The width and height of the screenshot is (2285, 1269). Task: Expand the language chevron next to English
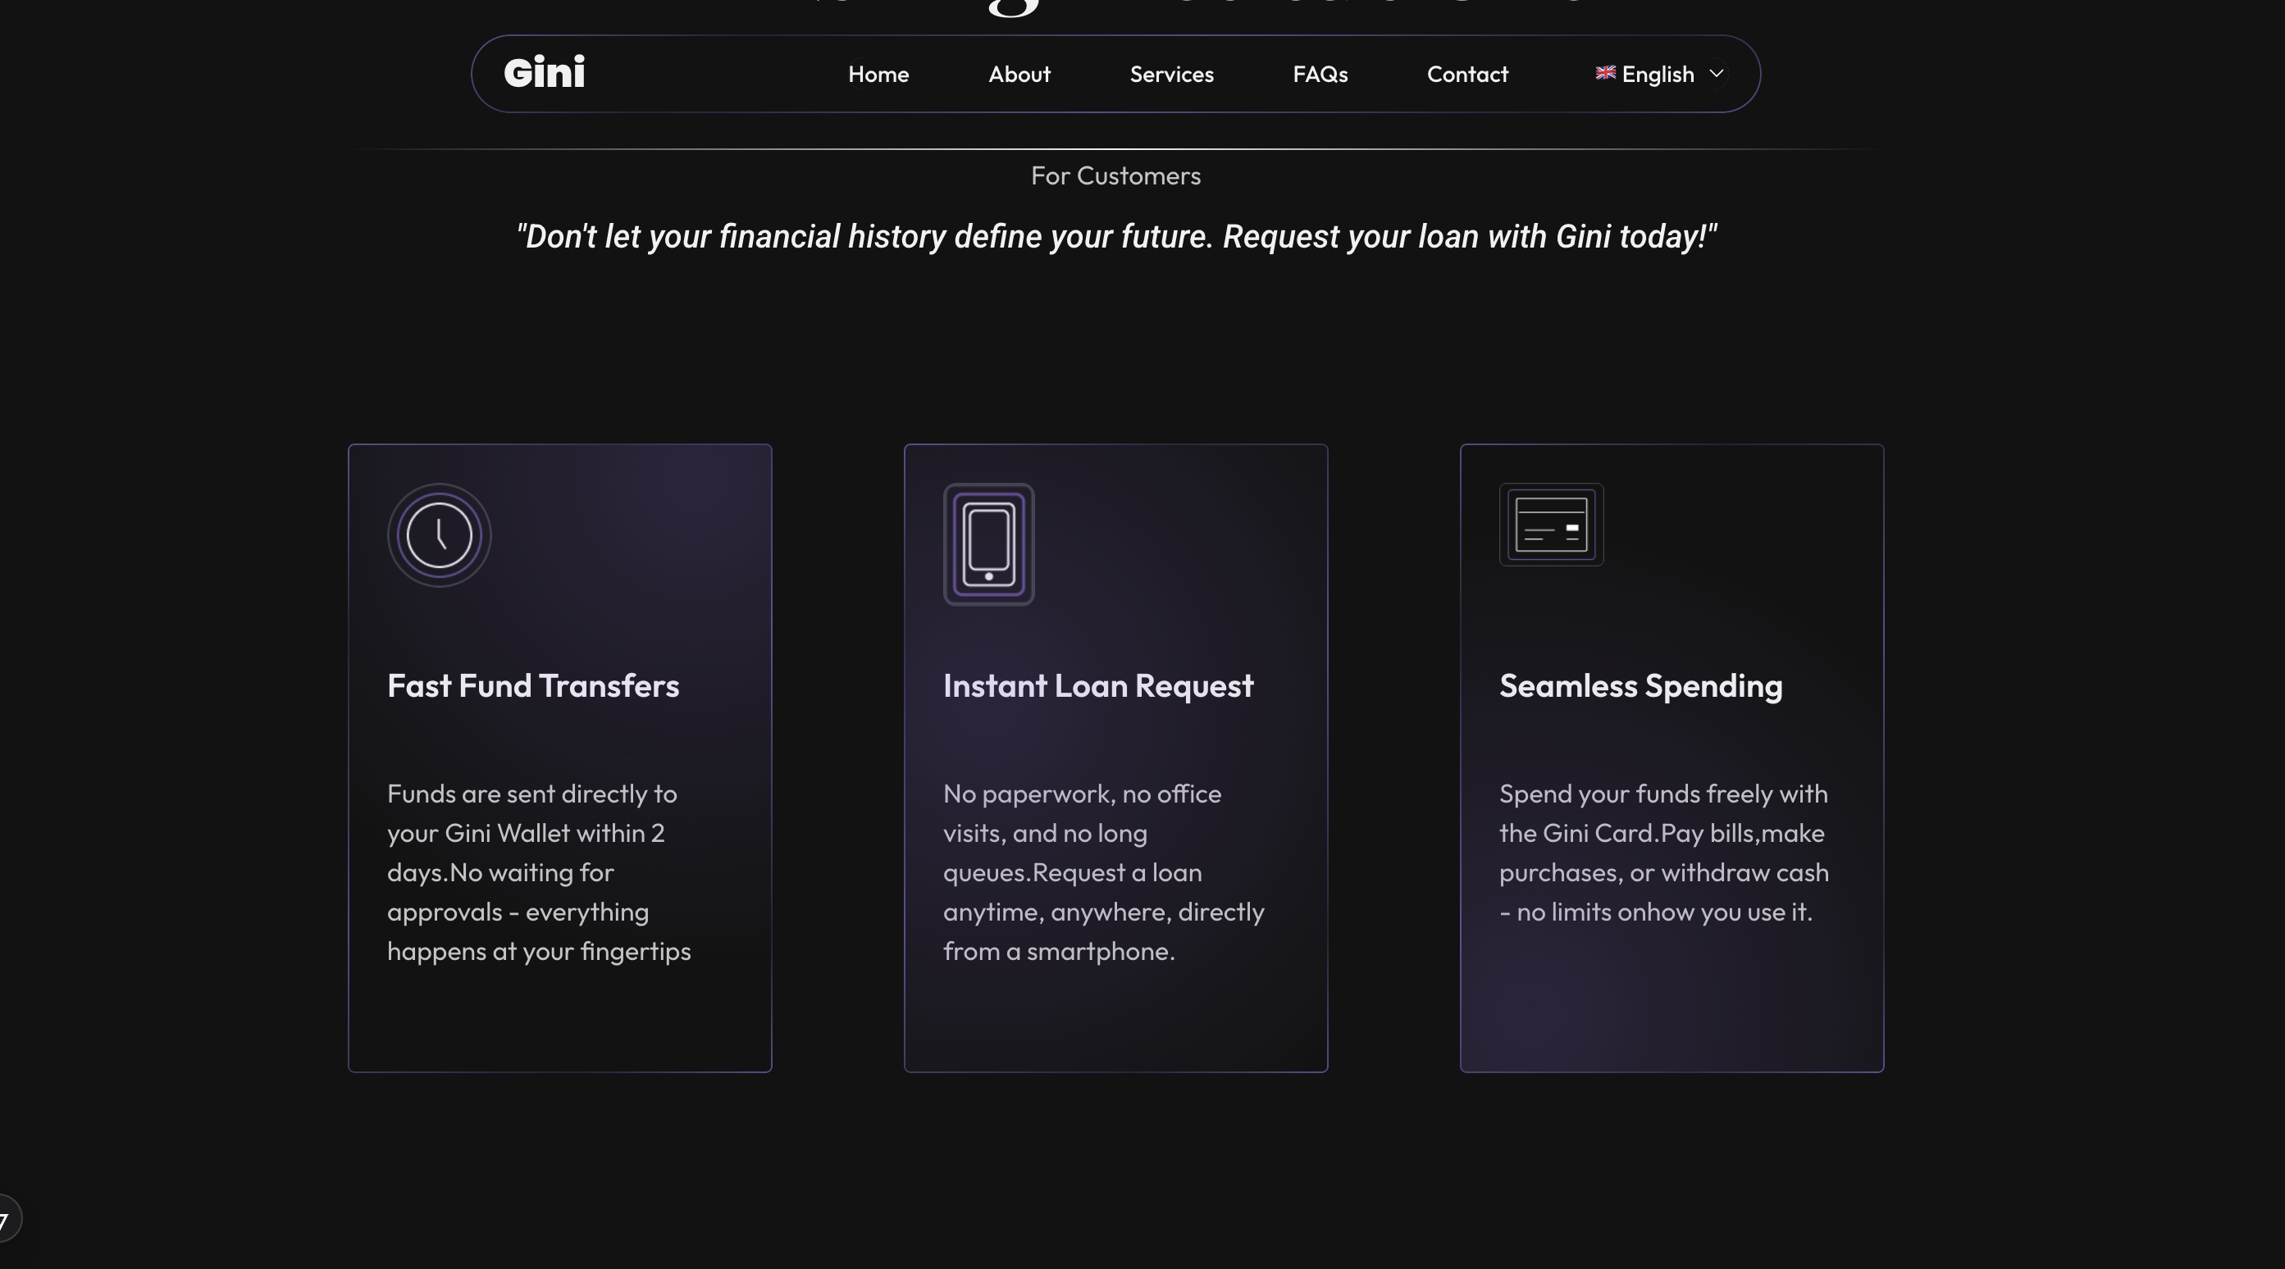1716,74
